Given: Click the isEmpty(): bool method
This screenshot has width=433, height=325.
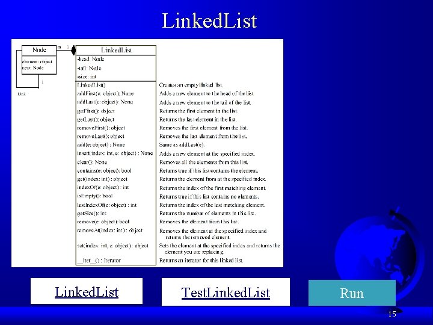Looking at the screenshot, I should coord(95,196).
